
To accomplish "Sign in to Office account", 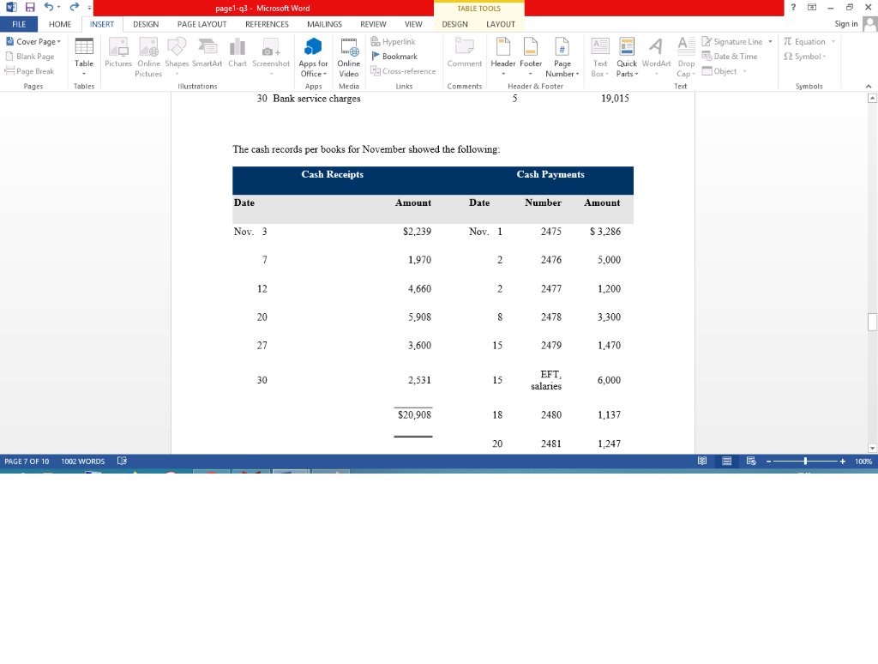I will coord(846,23).
